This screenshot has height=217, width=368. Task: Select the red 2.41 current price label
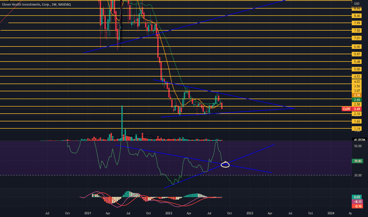point(357,109)
